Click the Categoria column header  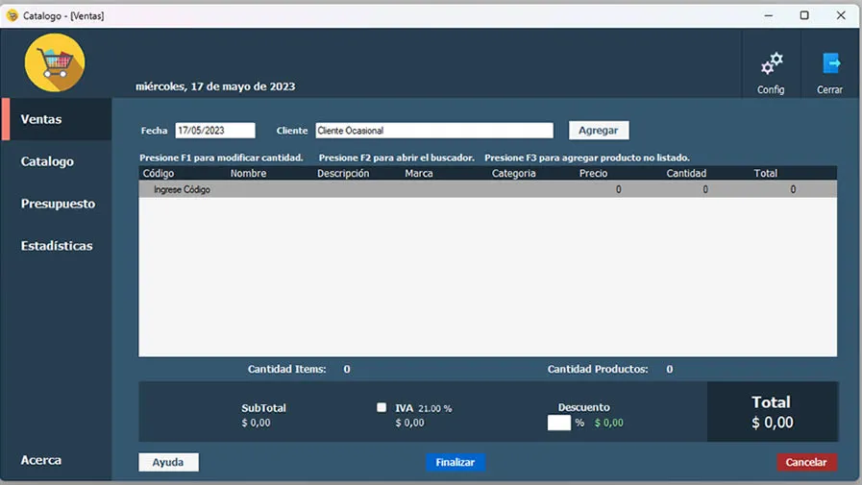point(513,173)
